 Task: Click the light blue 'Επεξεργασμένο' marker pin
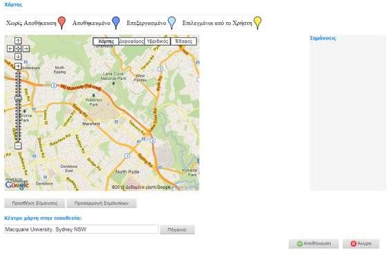point(172,23)
